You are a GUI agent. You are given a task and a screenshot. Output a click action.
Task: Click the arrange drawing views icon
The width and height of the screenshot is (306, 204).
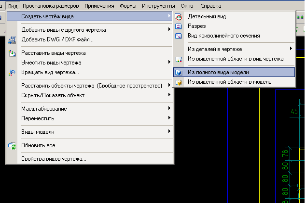13,53
